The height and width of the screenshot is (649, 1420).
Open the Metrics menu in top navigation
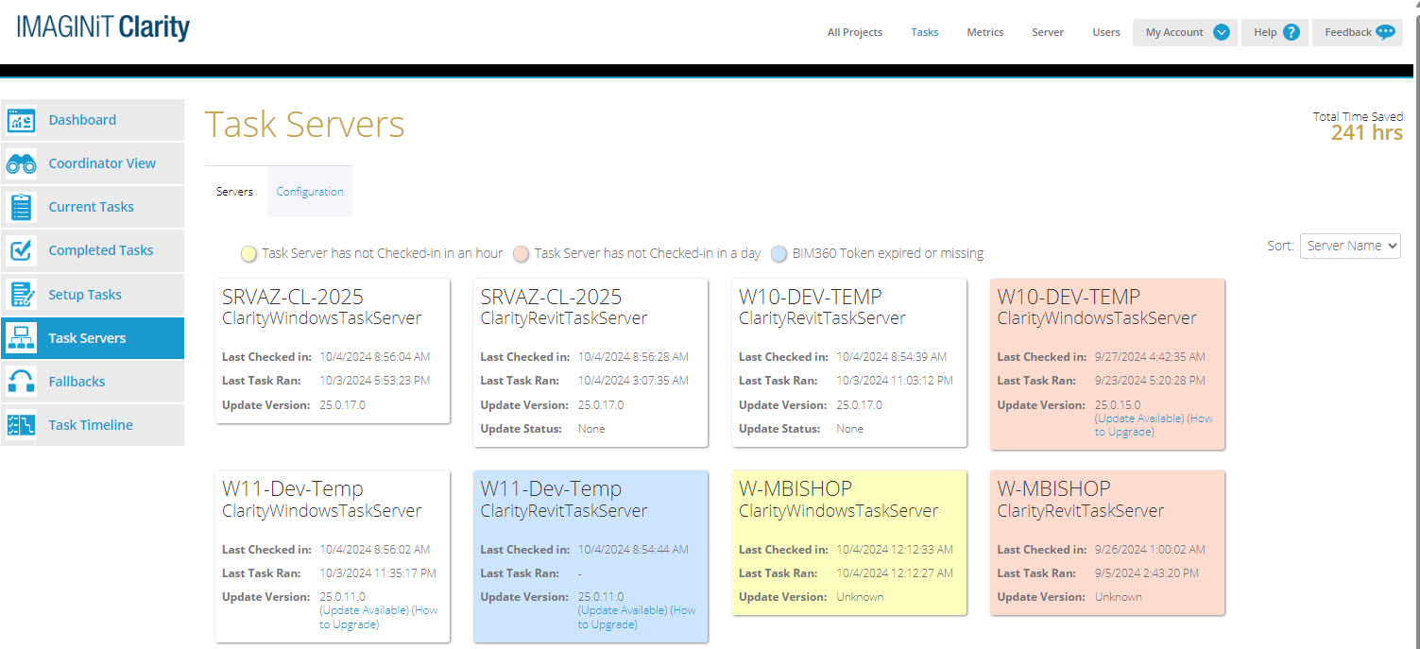pyautogui.click(x=984, y=32)
